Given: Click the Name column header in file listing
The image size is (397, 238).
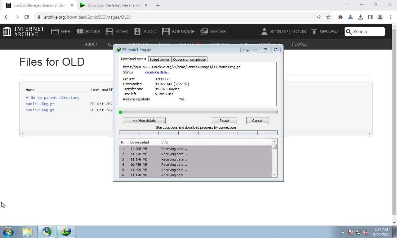Looking at the screenshot, I should (30, 90).
